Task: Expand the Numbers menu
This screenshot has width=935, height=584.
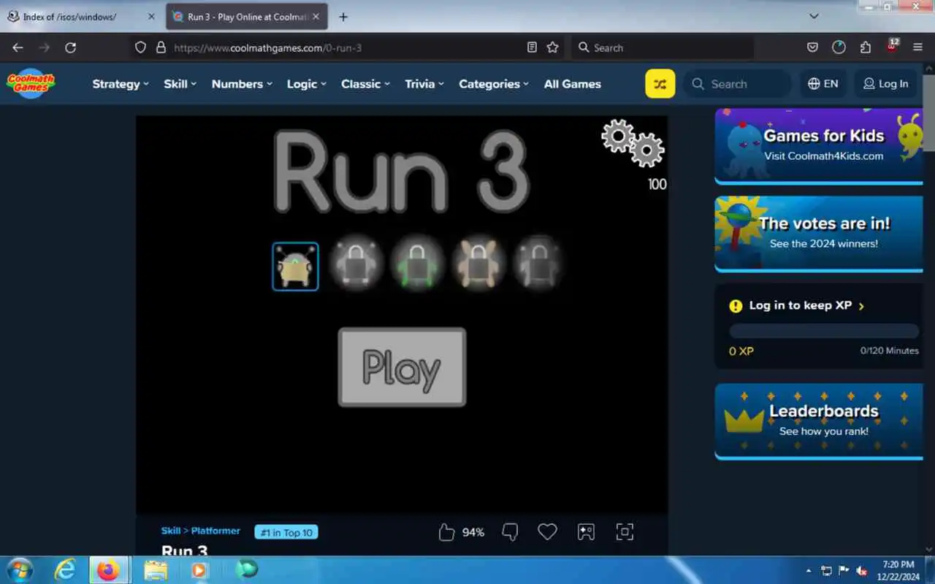Action: [x=242, y=84]
